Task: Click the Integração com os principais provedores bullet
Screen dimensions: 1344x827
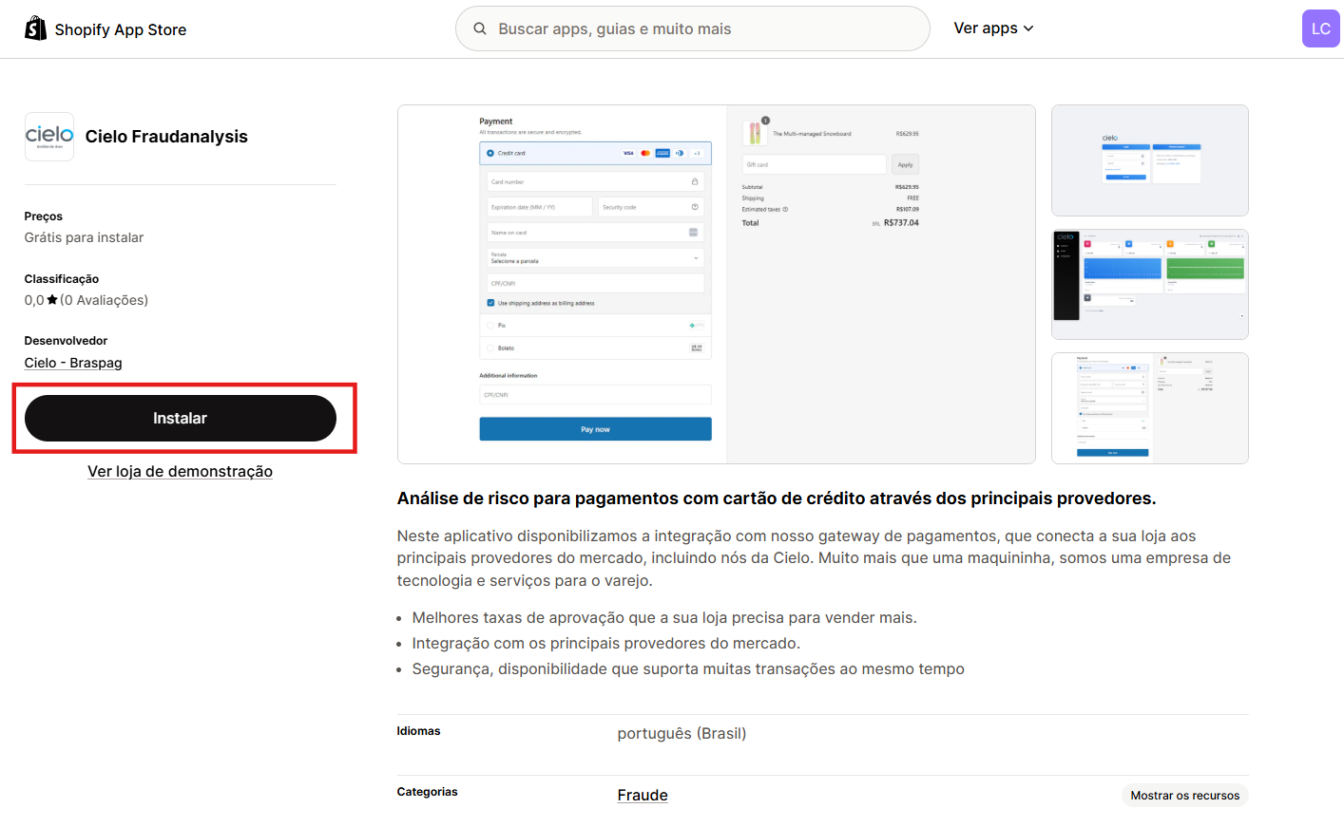Action: pyautogui.click(x=606, y=644)
